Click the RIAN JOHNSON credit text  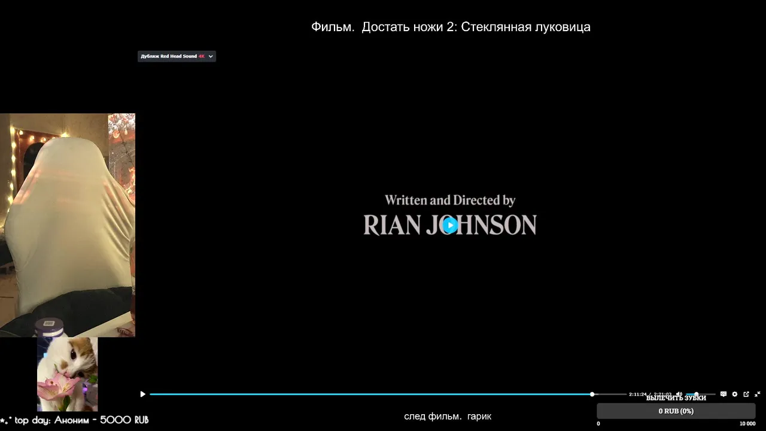(x=450, y=225)
